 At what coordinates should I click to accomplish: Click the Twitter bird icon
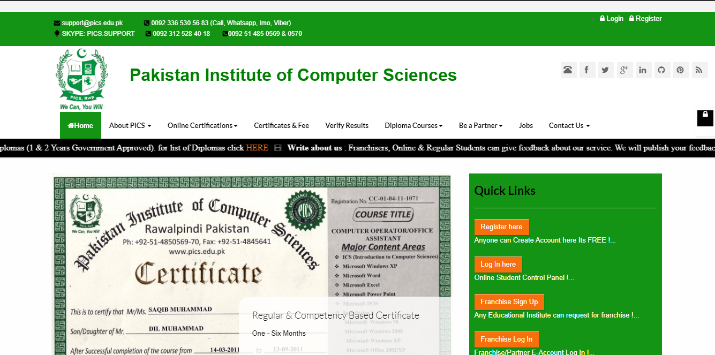point(606,70)
